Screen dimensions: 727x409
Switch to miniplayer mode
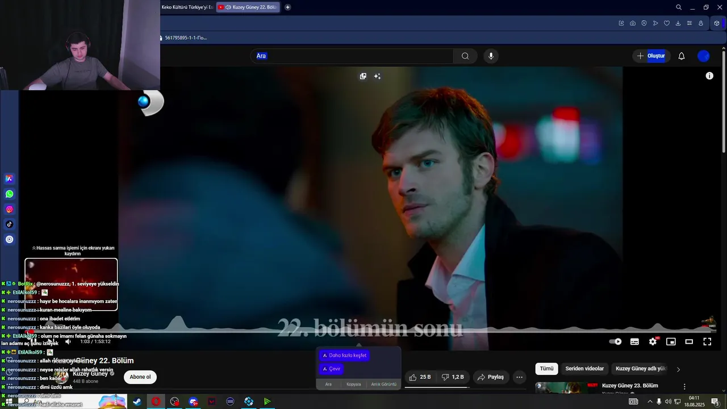[671, 341]
